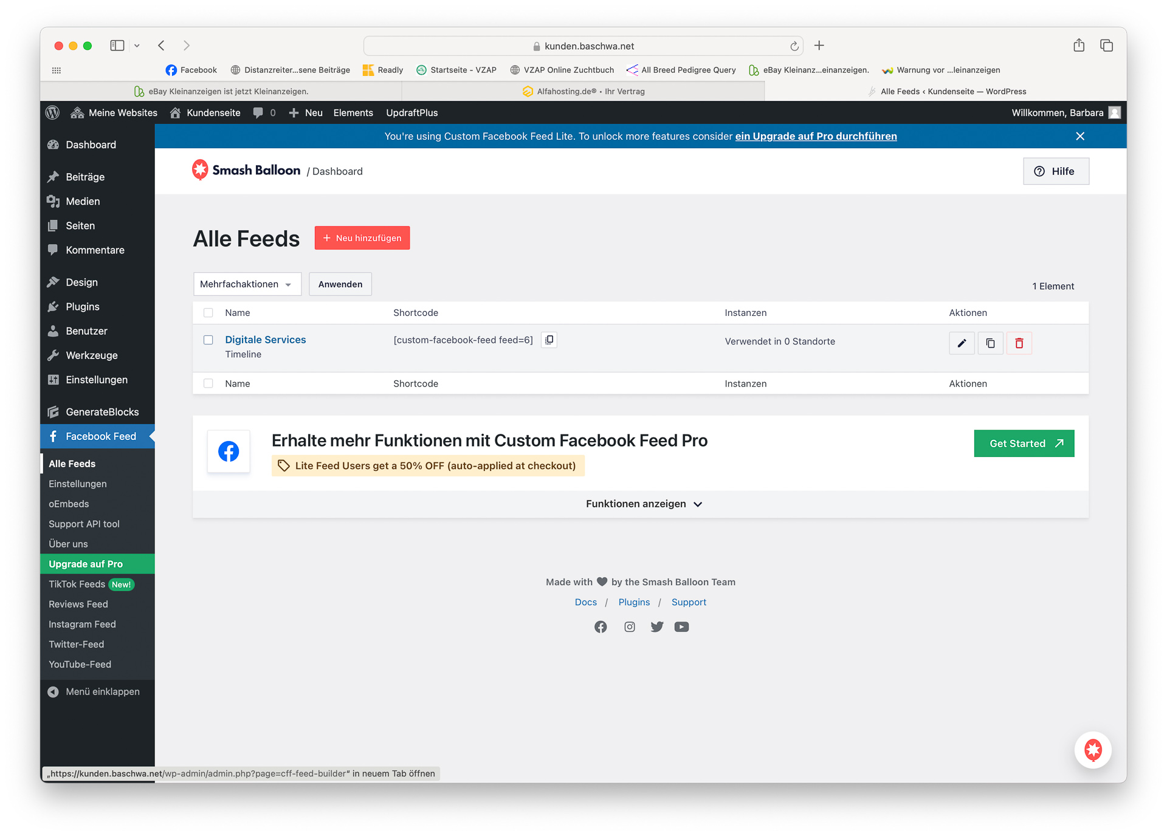Screen dimensions: 1167x836
Task: Switch to the Alfahosting.de browser tab
Action: pyautogui.click(x=583, y=91)
